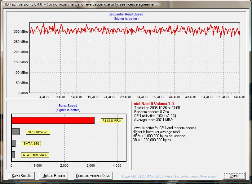Close the dialog with Done
The image size is (252, 184).
(234, 176)
